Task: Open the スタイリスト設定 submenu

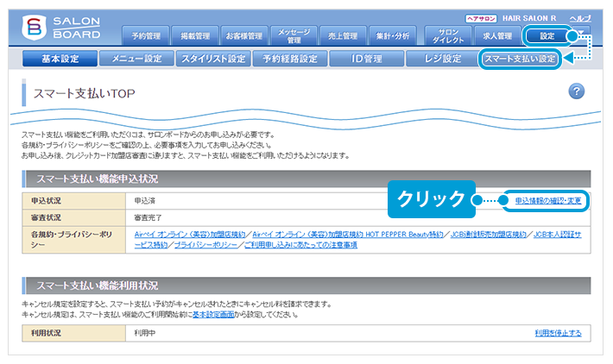Action: coord(212,60)
